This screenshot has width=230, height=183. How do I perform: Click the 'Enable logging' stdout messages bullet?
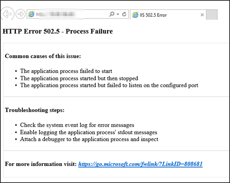click(x=88, y=132)
